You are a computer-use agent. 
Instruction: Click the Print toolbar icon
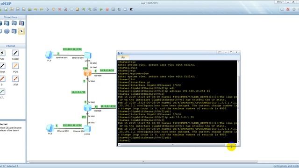pyautogui.click(x=29, y=9)
